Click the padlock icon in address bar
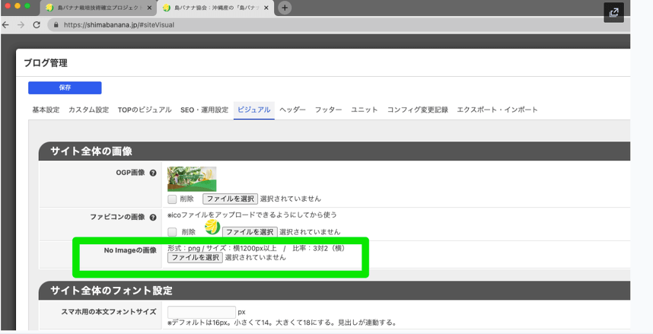Screen dimensions: 653x334 [55, 24]
